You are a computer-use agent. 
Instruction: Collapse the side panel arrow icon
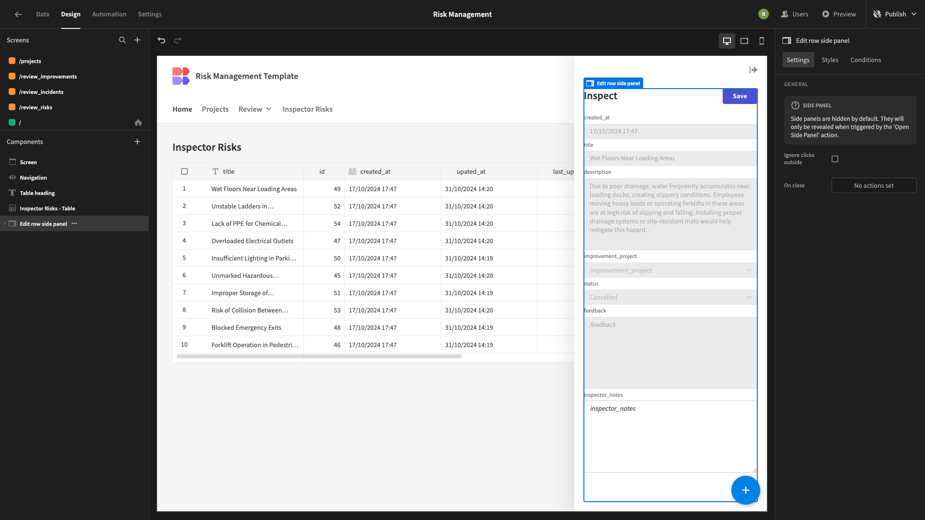pyautogui.click(x=753, y=70)
